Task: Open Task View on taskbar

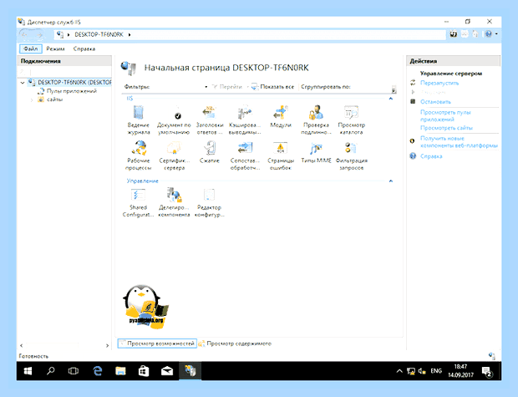Action: tap(74, 371)
